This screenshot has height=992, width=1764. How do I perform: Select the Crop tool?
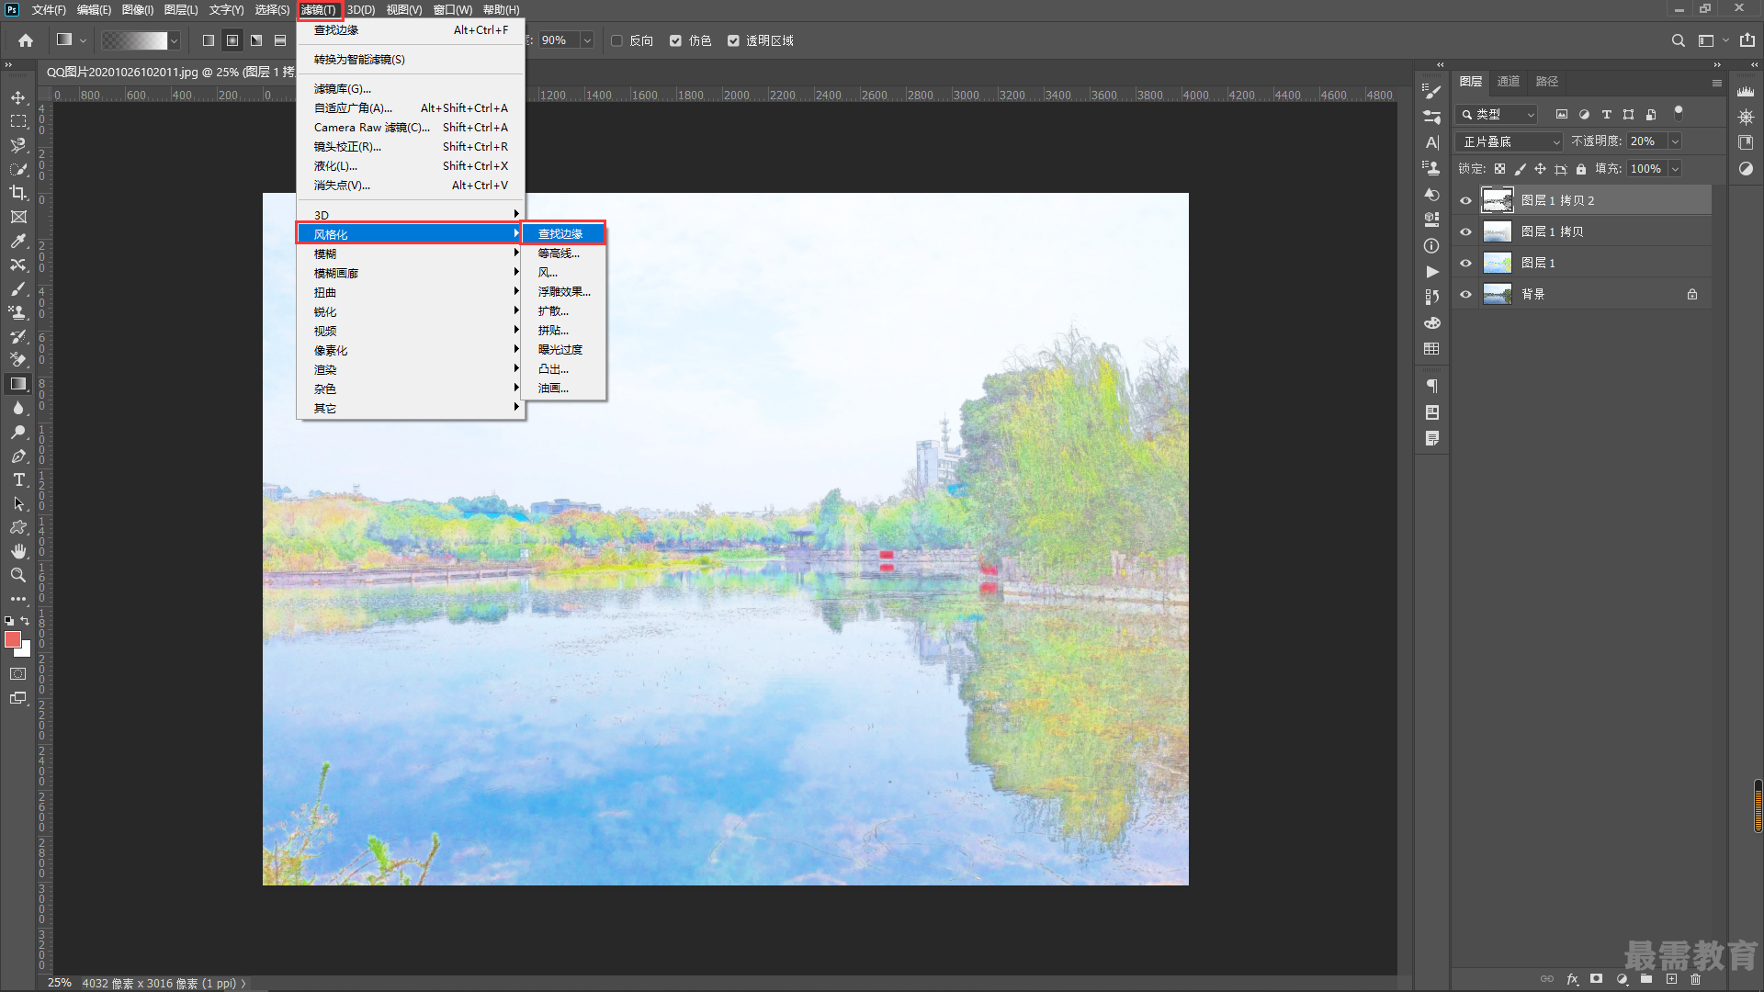point(18,193)
